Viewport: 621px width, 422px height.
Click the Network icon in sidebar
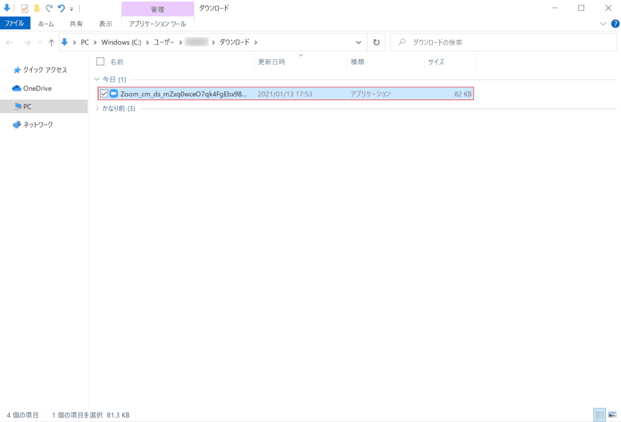(x=17, y=124)
